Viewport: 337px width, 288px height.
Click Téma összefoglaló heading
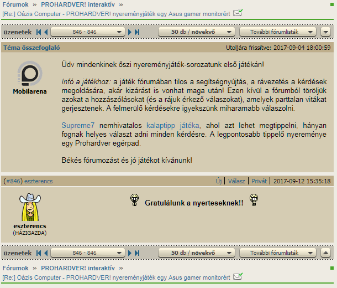coord(31,48)
